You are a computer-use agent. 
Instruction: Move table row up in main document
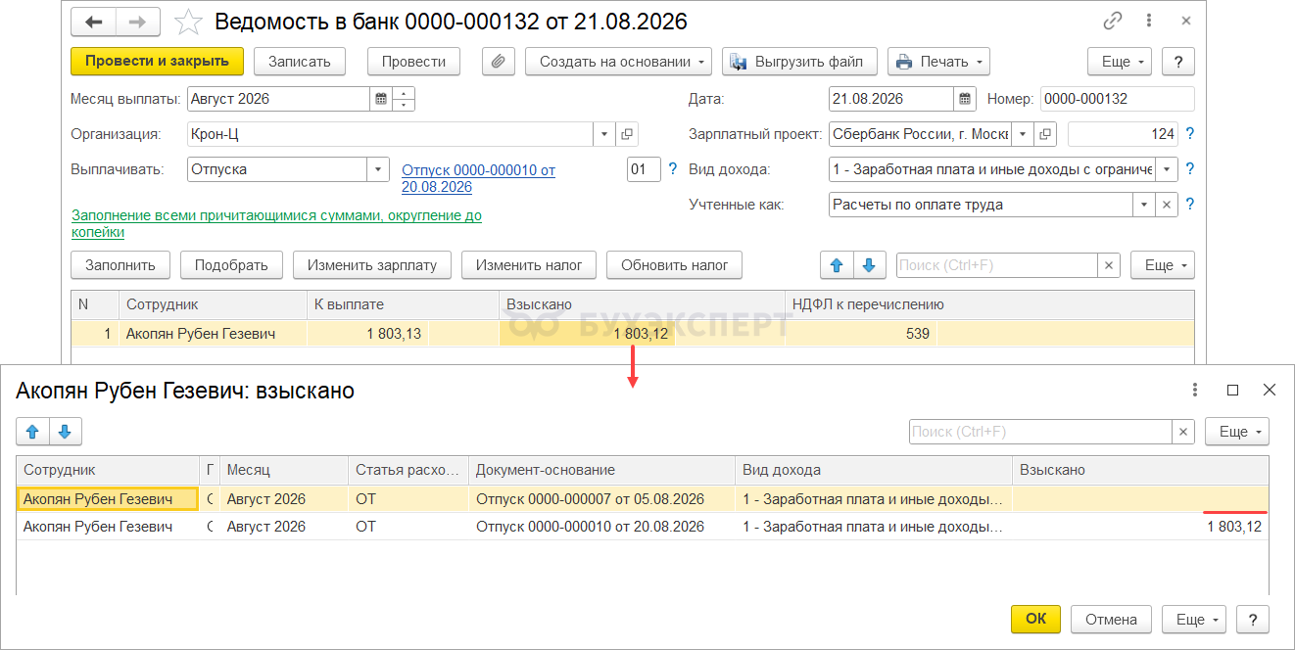click(x=837, y=264)
